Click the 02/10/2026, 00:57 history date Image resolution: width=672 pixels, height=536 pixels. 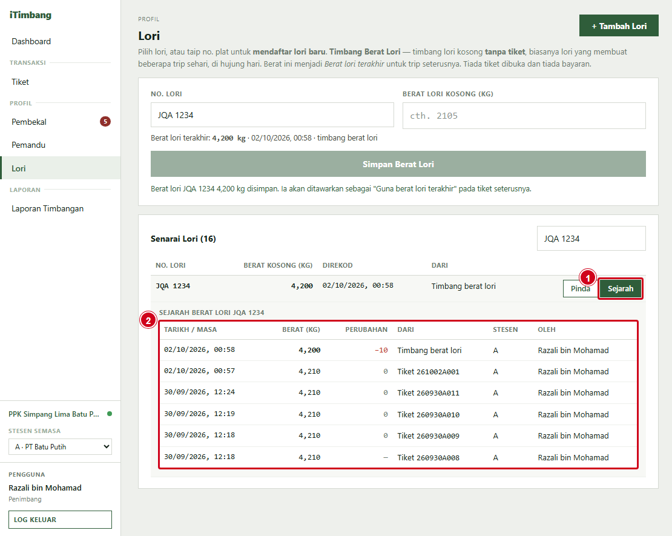coord(199,371)
